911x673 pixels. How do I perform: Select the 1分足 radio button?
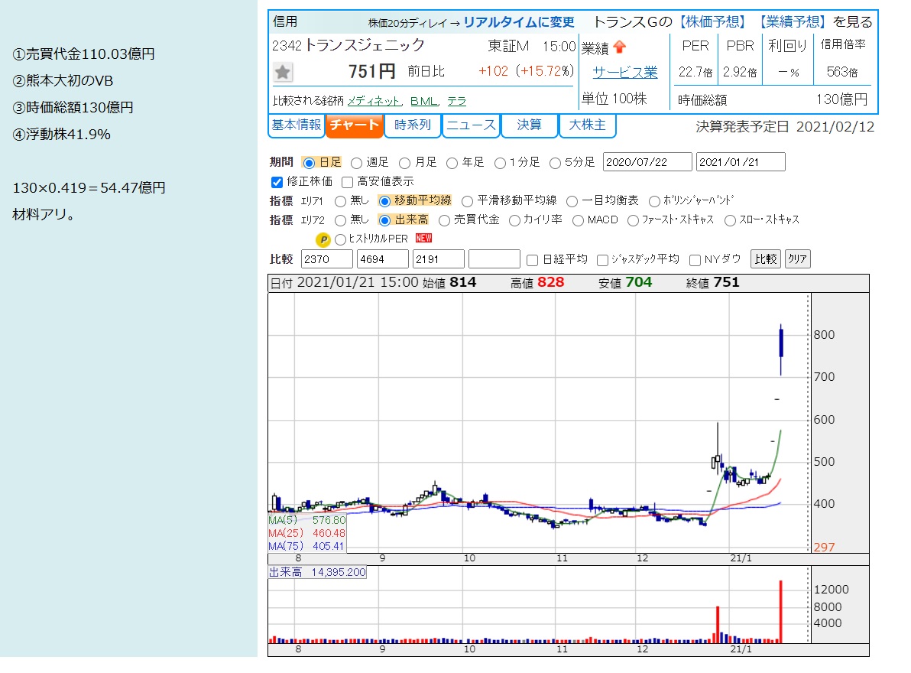pyautogui.click(x=500, y=164)
